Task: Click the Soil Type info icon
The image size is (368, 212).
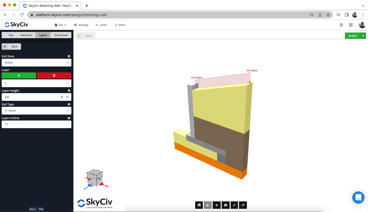Action: pos(69,104)
